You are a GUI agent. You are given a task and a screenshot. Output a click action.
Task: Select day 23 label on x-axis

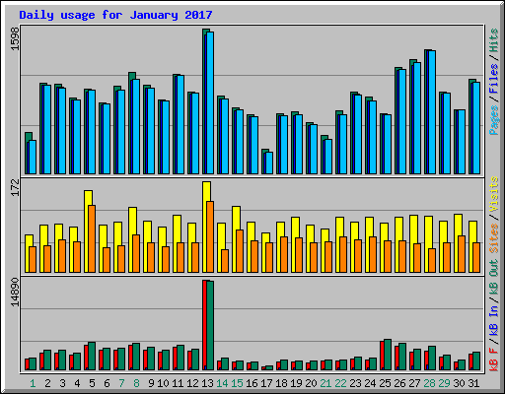355,383
